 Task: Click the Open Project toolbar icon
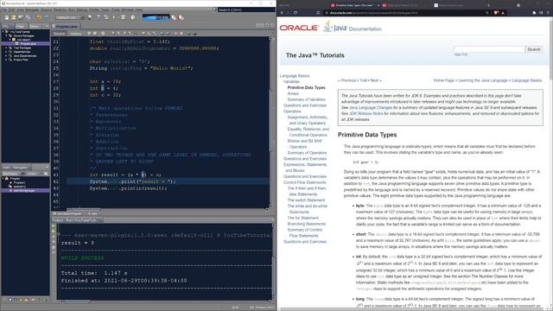tap(21, 17)
